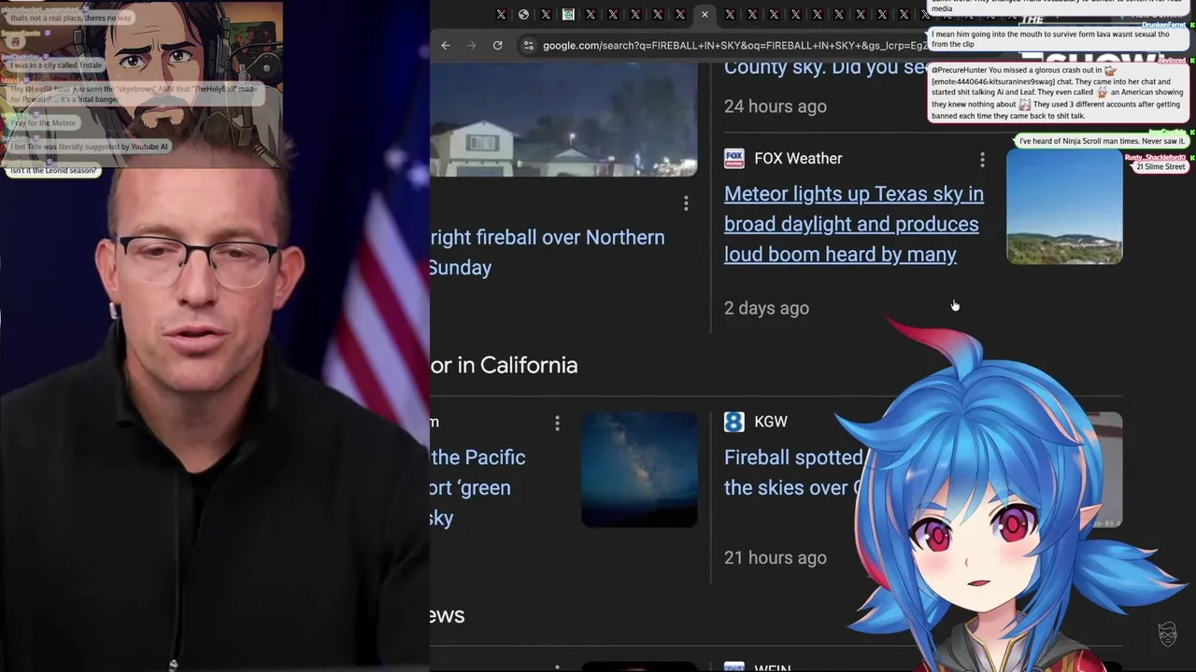1196x672 pixels.
Task: Click the '2 days ago' timestamp
Action: pyautogui.click(x=766, y=308)
